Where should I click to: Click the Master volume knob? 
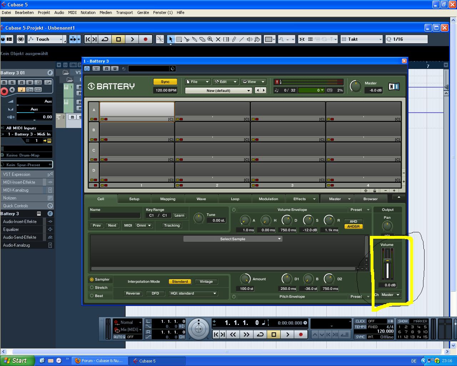(x=355, y=86)
